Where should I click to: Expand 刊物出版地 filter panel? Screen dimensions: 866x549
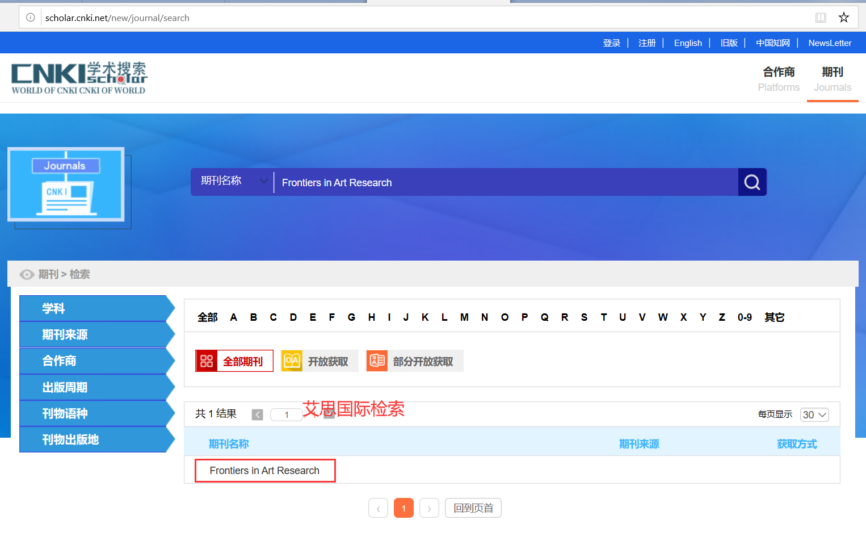click(97, 439)
